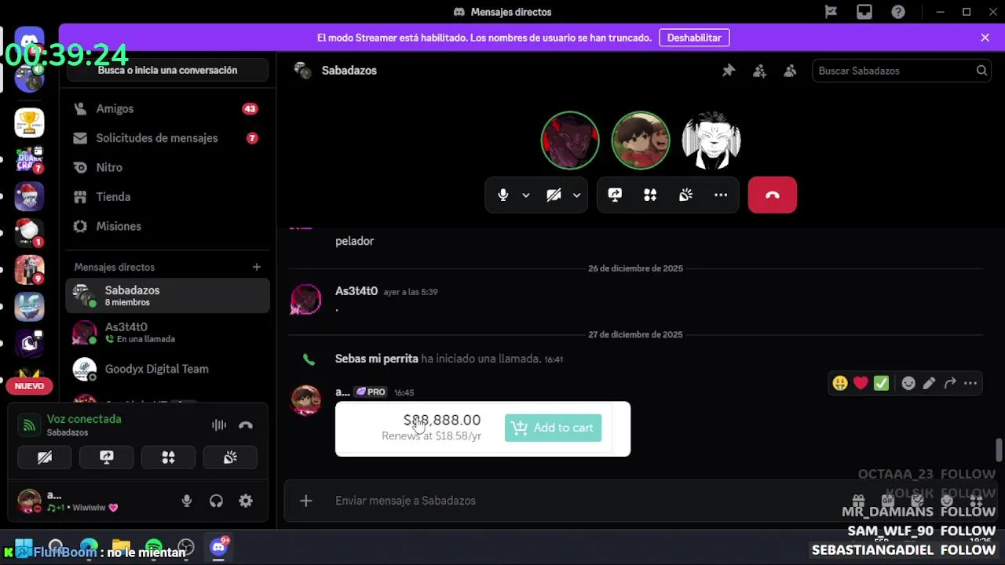Open pinned messages
1005x565 pixels.
[729, 71]
